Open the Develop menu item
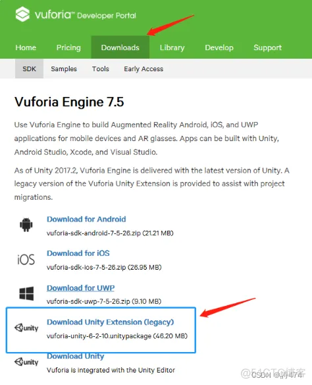The height and width of the screenshot is (385, 312). click(219, 47)
